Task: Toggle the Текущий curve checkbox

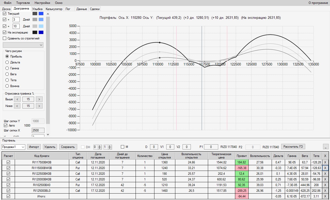Action: (4, 14)
